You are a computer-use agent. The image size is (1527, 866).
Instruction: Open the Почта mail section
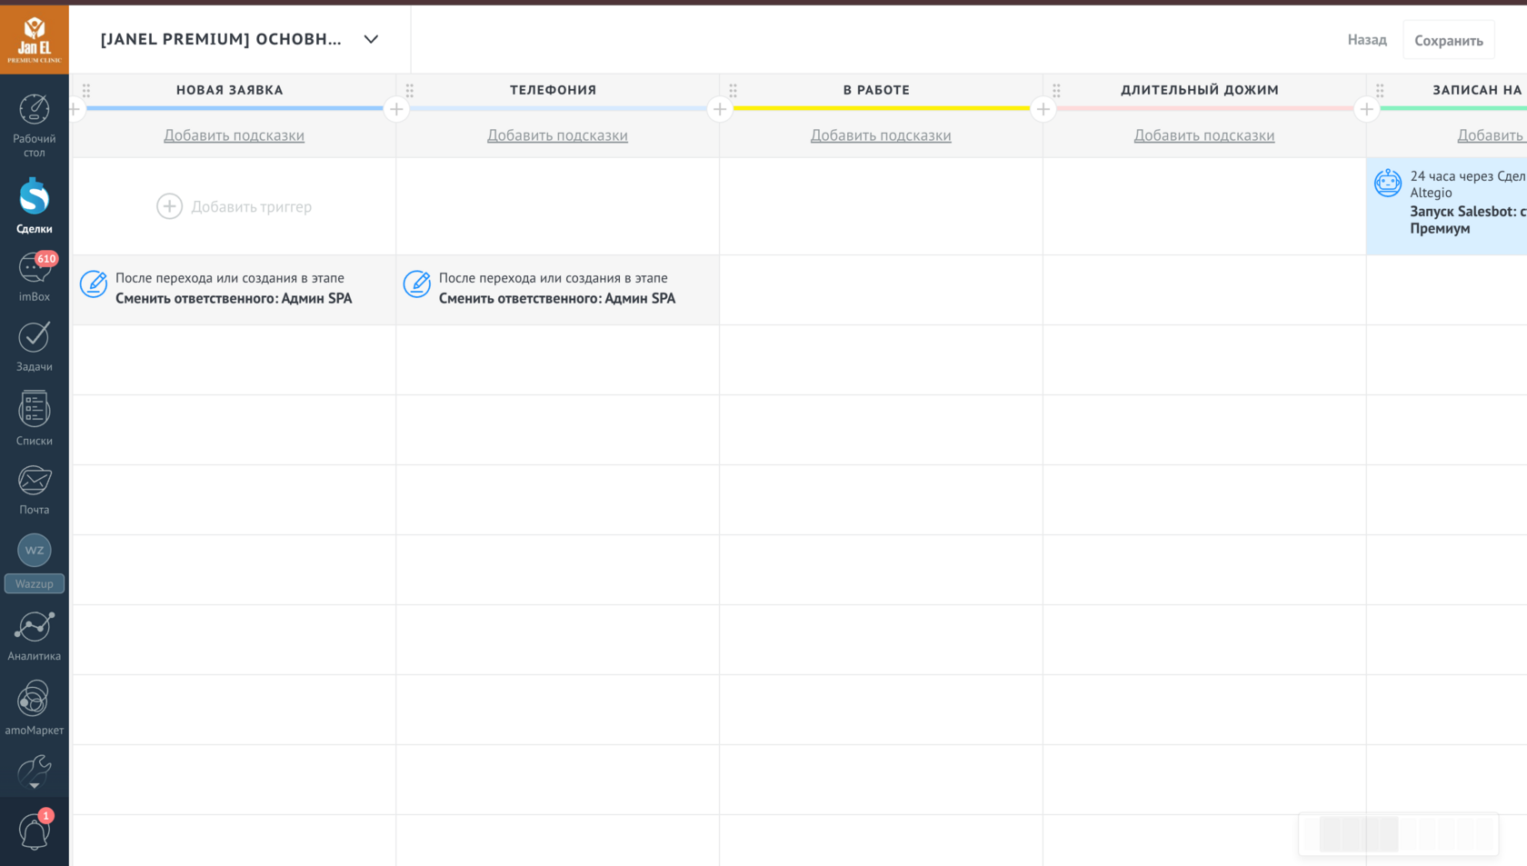point(35,491)
